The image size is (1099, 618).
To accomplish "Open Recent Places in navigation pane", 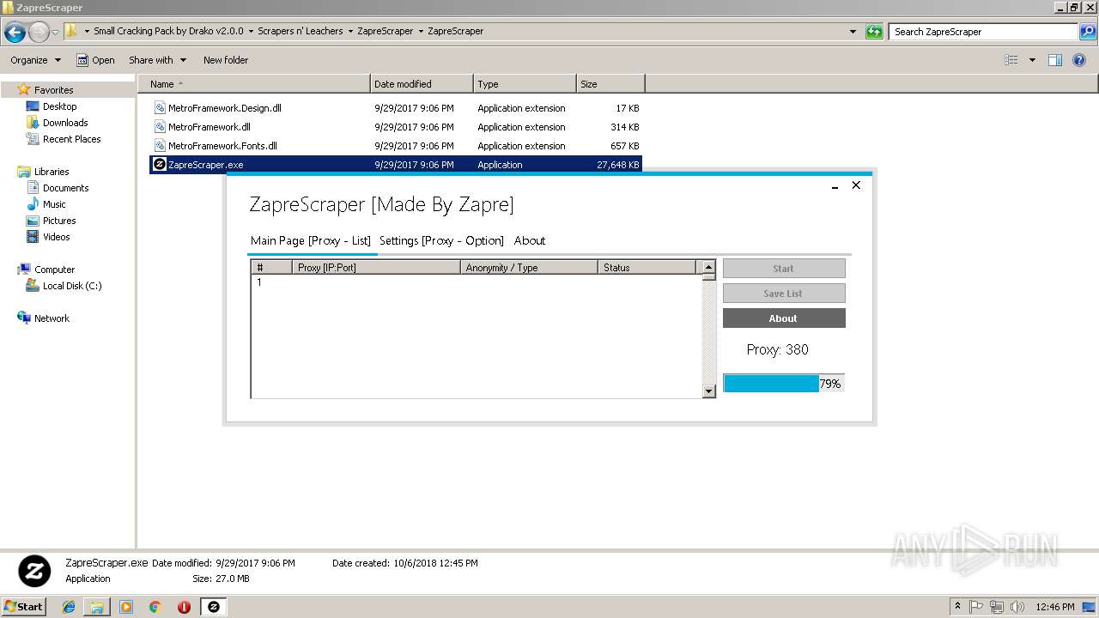I will point(71,139).
